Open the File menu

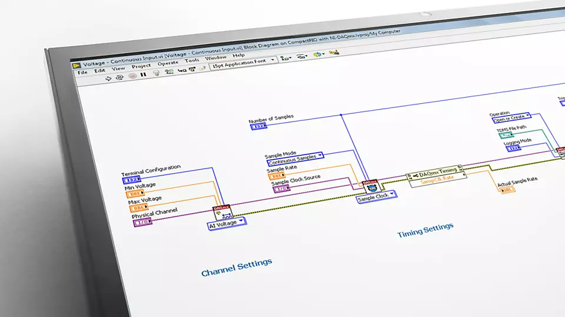[82, 73]
